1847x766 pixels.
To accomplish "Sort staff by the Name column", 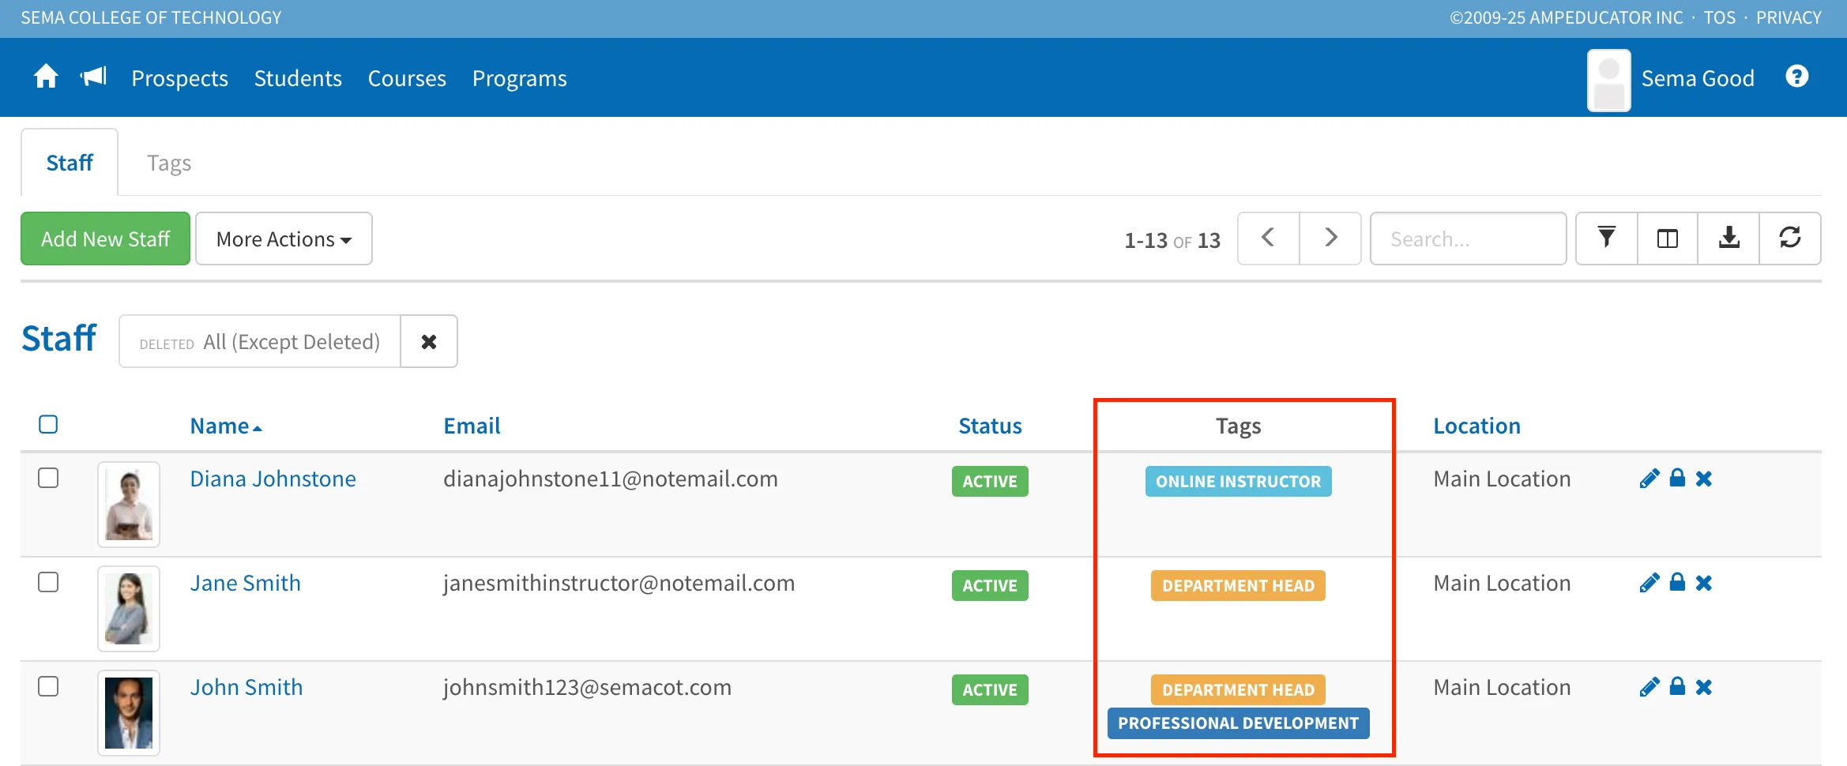I will pyautogui.click(x=225, y=426).
